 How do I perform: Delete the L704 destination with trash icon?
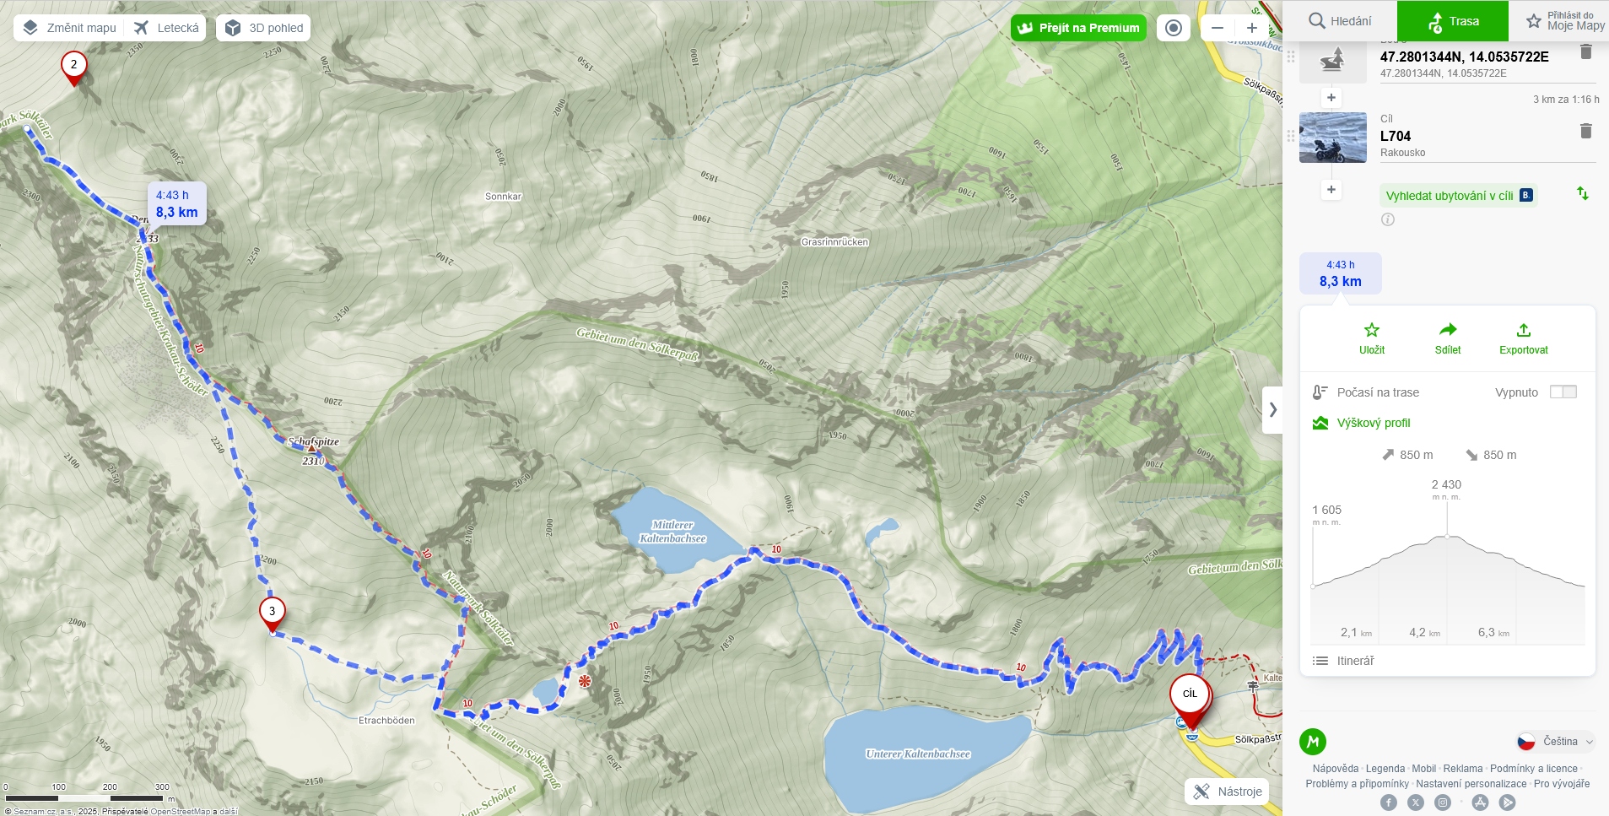click(x=1585, y=131)
